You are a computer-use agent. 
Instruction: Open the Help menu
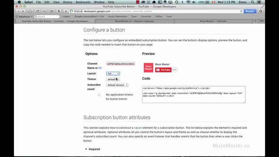pos(111,2)
